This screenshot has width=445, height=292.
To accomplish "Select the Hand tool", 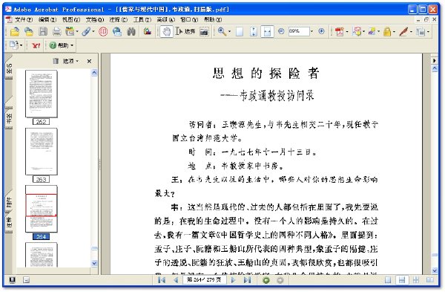I will coord(166,31).
